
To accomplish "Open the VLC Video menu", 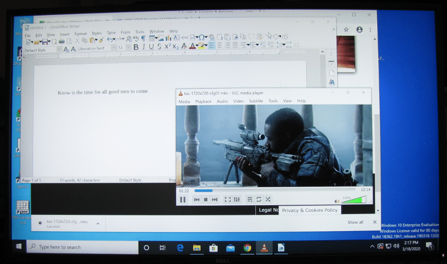I will [238, 101].
